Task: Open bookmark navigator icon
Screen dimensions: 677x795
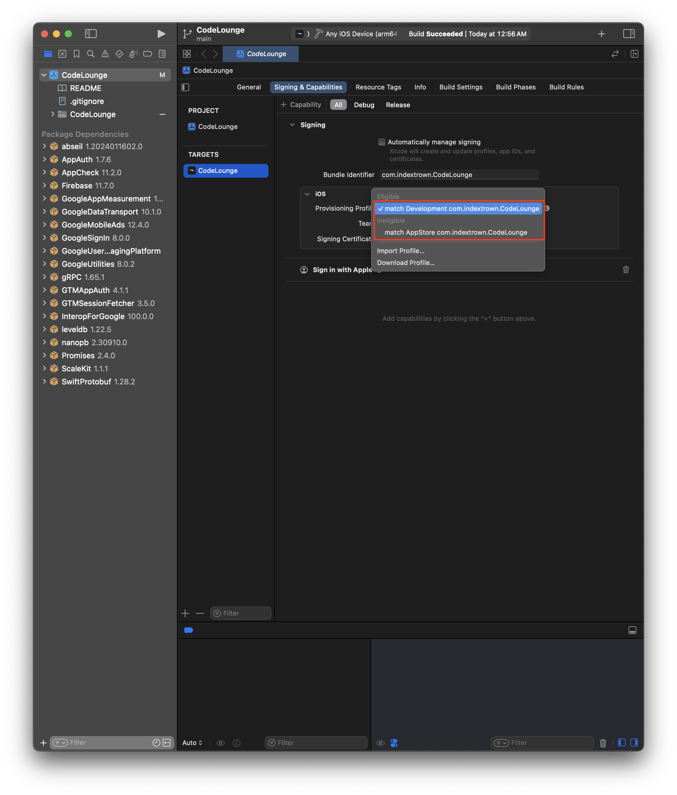Action: tap(76, 54)
